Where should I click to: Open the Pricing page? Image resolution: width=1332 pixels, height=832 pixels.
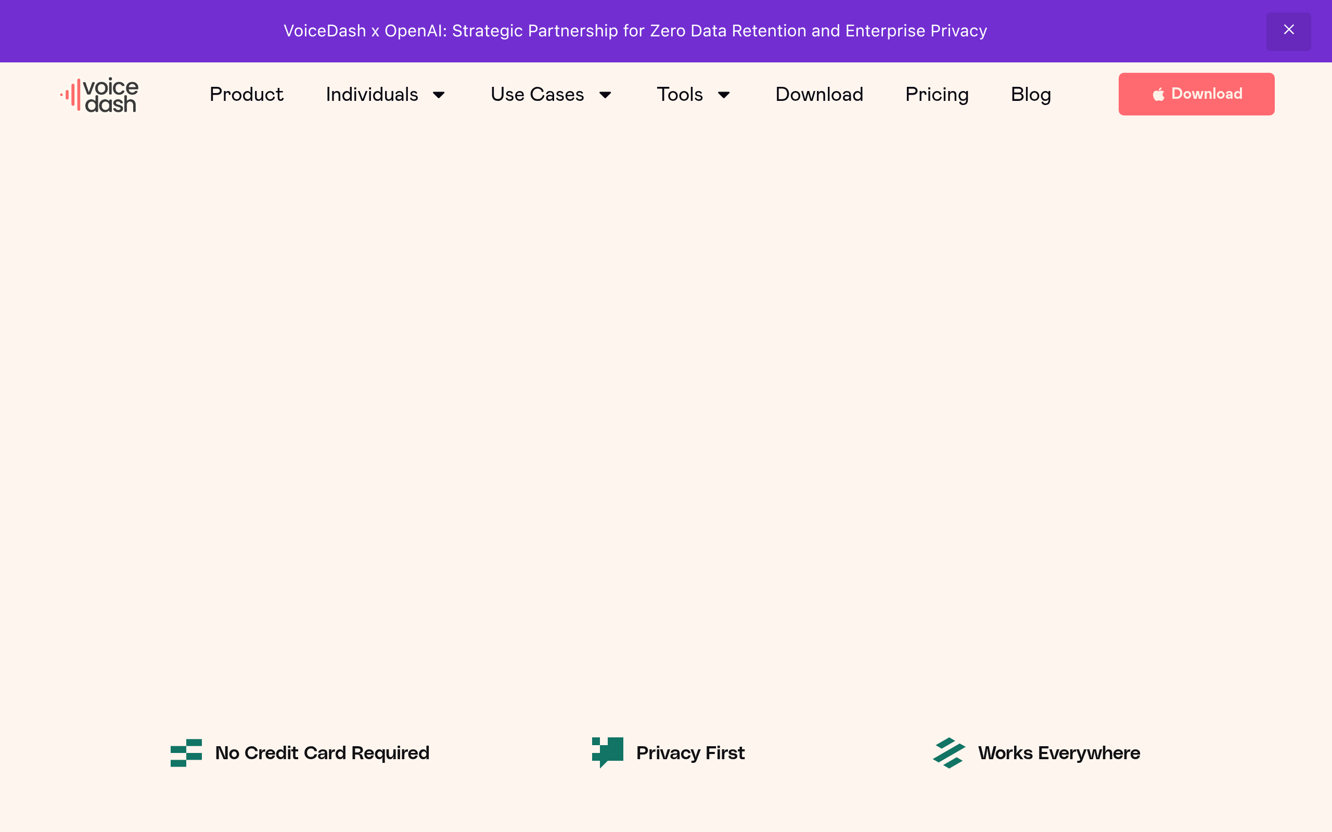pyautogui.click(x=937, y=94)
